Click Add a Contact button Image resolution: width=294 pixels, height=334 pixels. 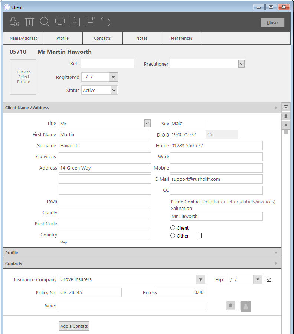tap(74, 326)
